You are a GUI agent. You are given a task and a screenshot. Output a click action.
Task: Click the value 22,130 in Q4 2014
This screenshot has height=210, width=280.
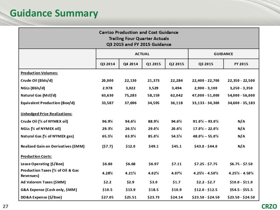pyautogui.click(x=131, y=80)
